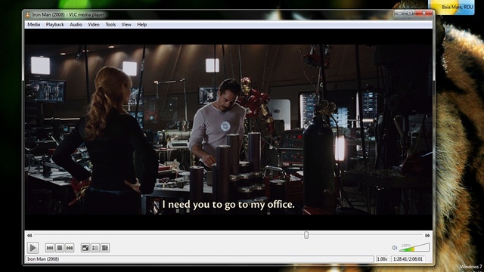This screenshot has height=272, width=484.
Task: Step backward using slower arrow left of seek bar
Action: tap(29, 235)
